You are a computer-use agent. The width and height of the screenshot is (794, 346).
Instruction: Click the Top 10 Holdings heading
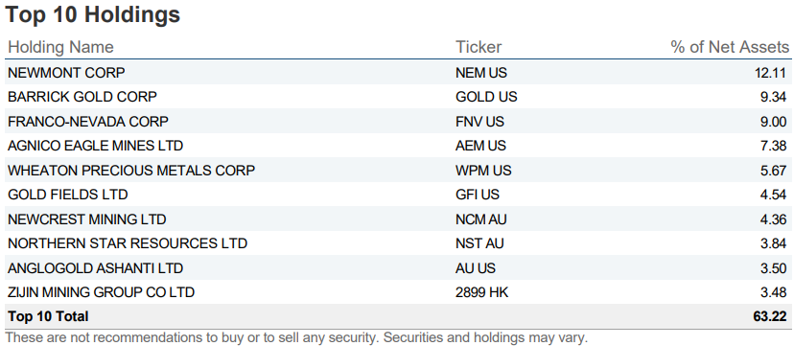click(x=93, y=14)
